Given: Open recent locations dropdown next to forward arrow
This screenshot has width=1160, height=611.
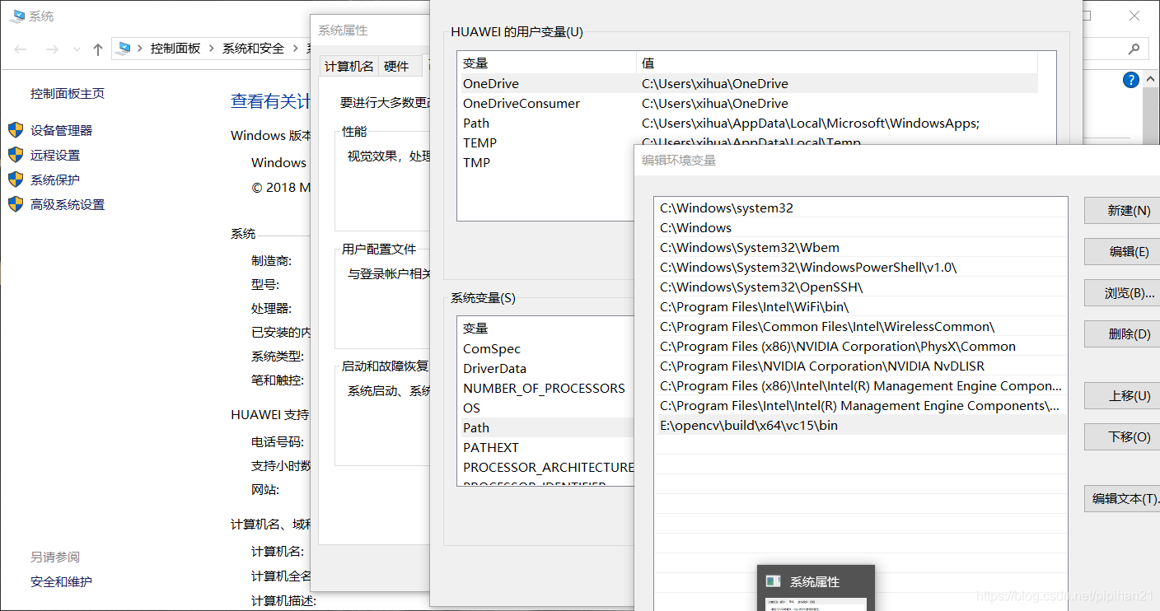Looking at the screenshot, I should (x=77, y=49).
